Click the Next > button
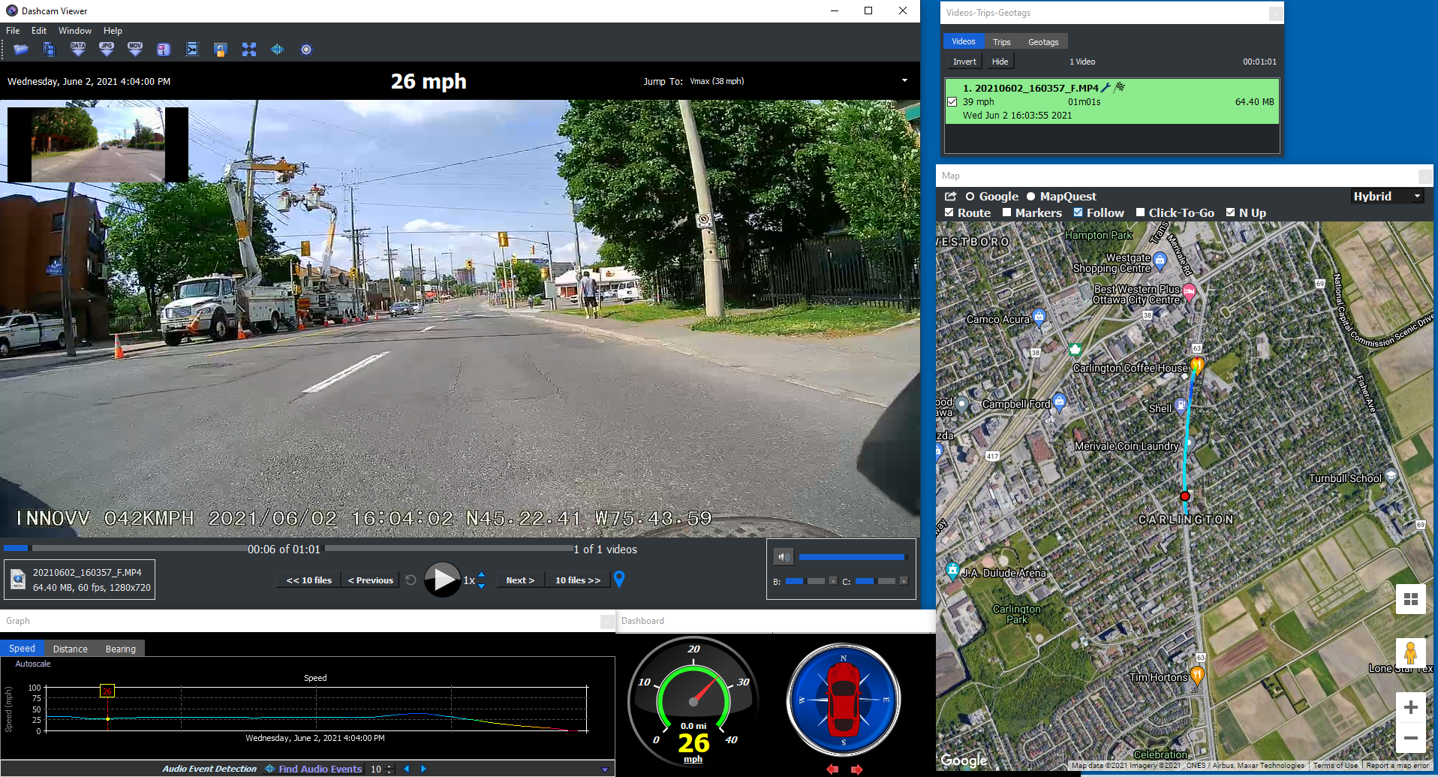 click(520, 580)
